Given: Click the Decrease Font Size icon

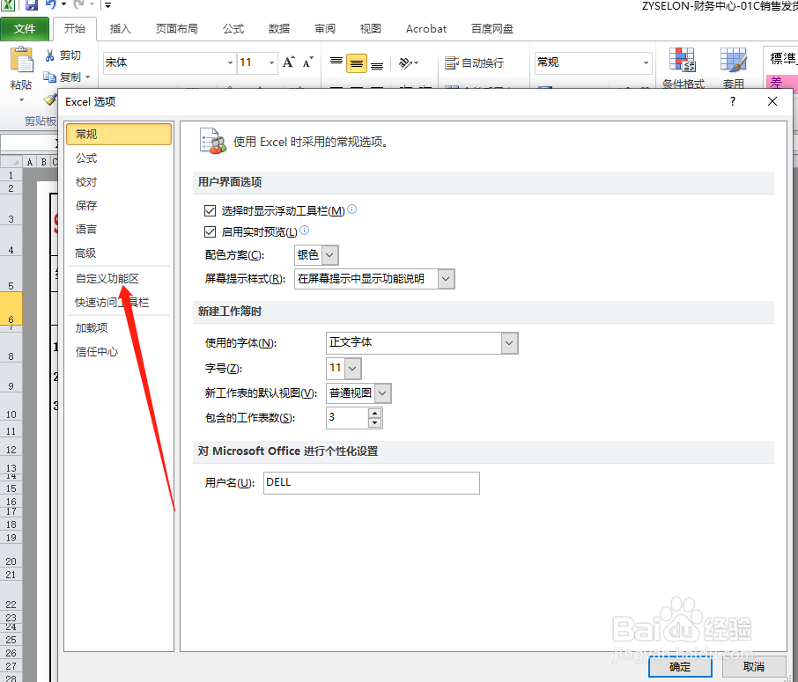Looking at the screenshot, I should pyautogui.click(x=308, y=62).
